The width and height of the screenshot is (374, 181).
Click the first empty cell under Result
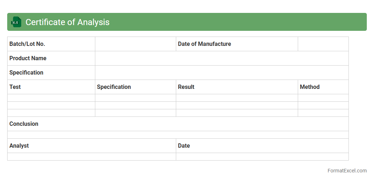(237, 98)
